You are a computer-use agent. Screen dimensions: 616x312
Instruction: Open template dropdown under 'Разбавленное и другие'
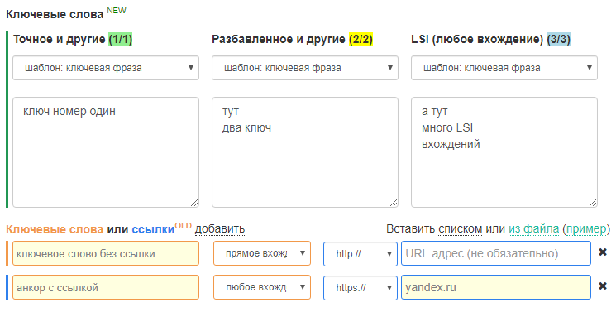click(x=305, y=68)
